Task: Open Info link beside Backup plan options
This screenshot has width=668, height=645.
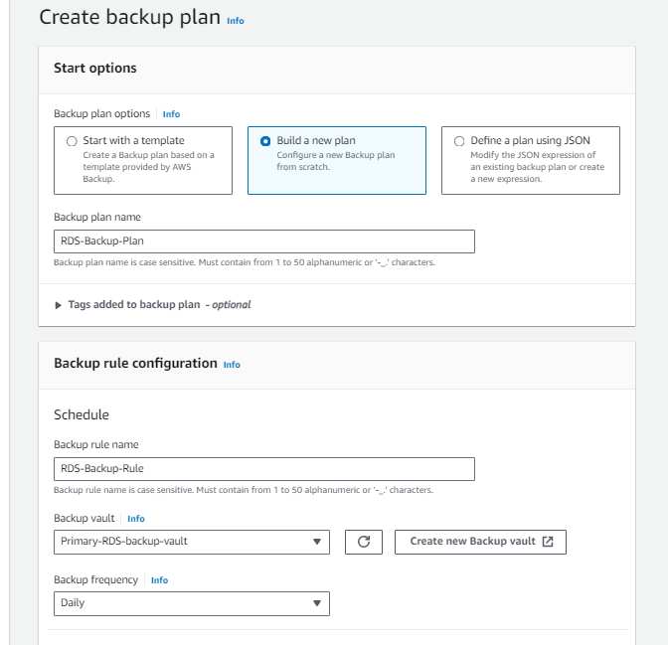Action: (171, 114)
